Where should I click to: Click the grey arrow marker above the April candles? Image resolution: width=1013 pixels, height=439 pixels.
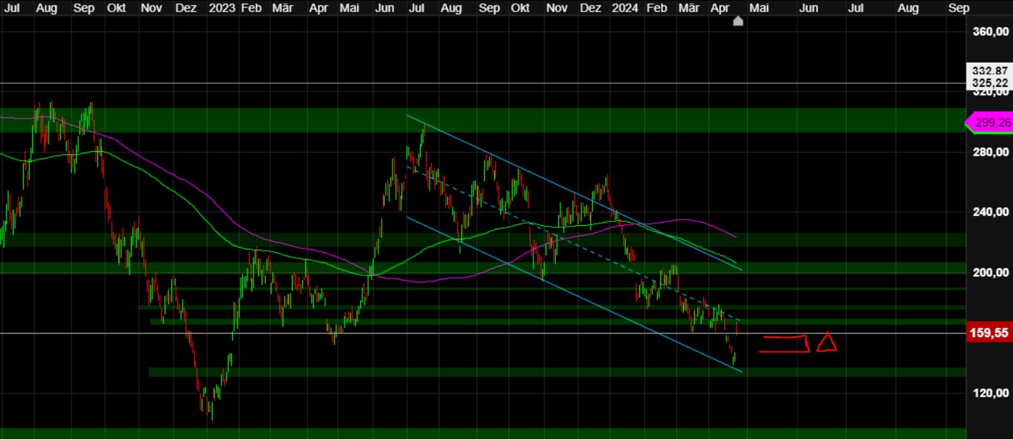738,21
